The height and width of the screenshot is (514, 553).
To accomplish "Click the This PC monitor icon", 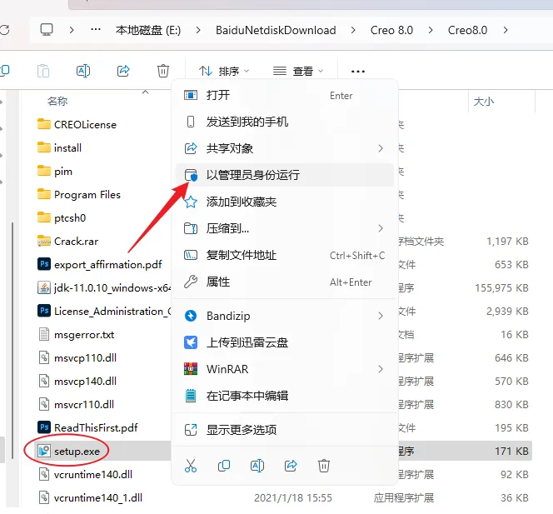I will [47, 30].
